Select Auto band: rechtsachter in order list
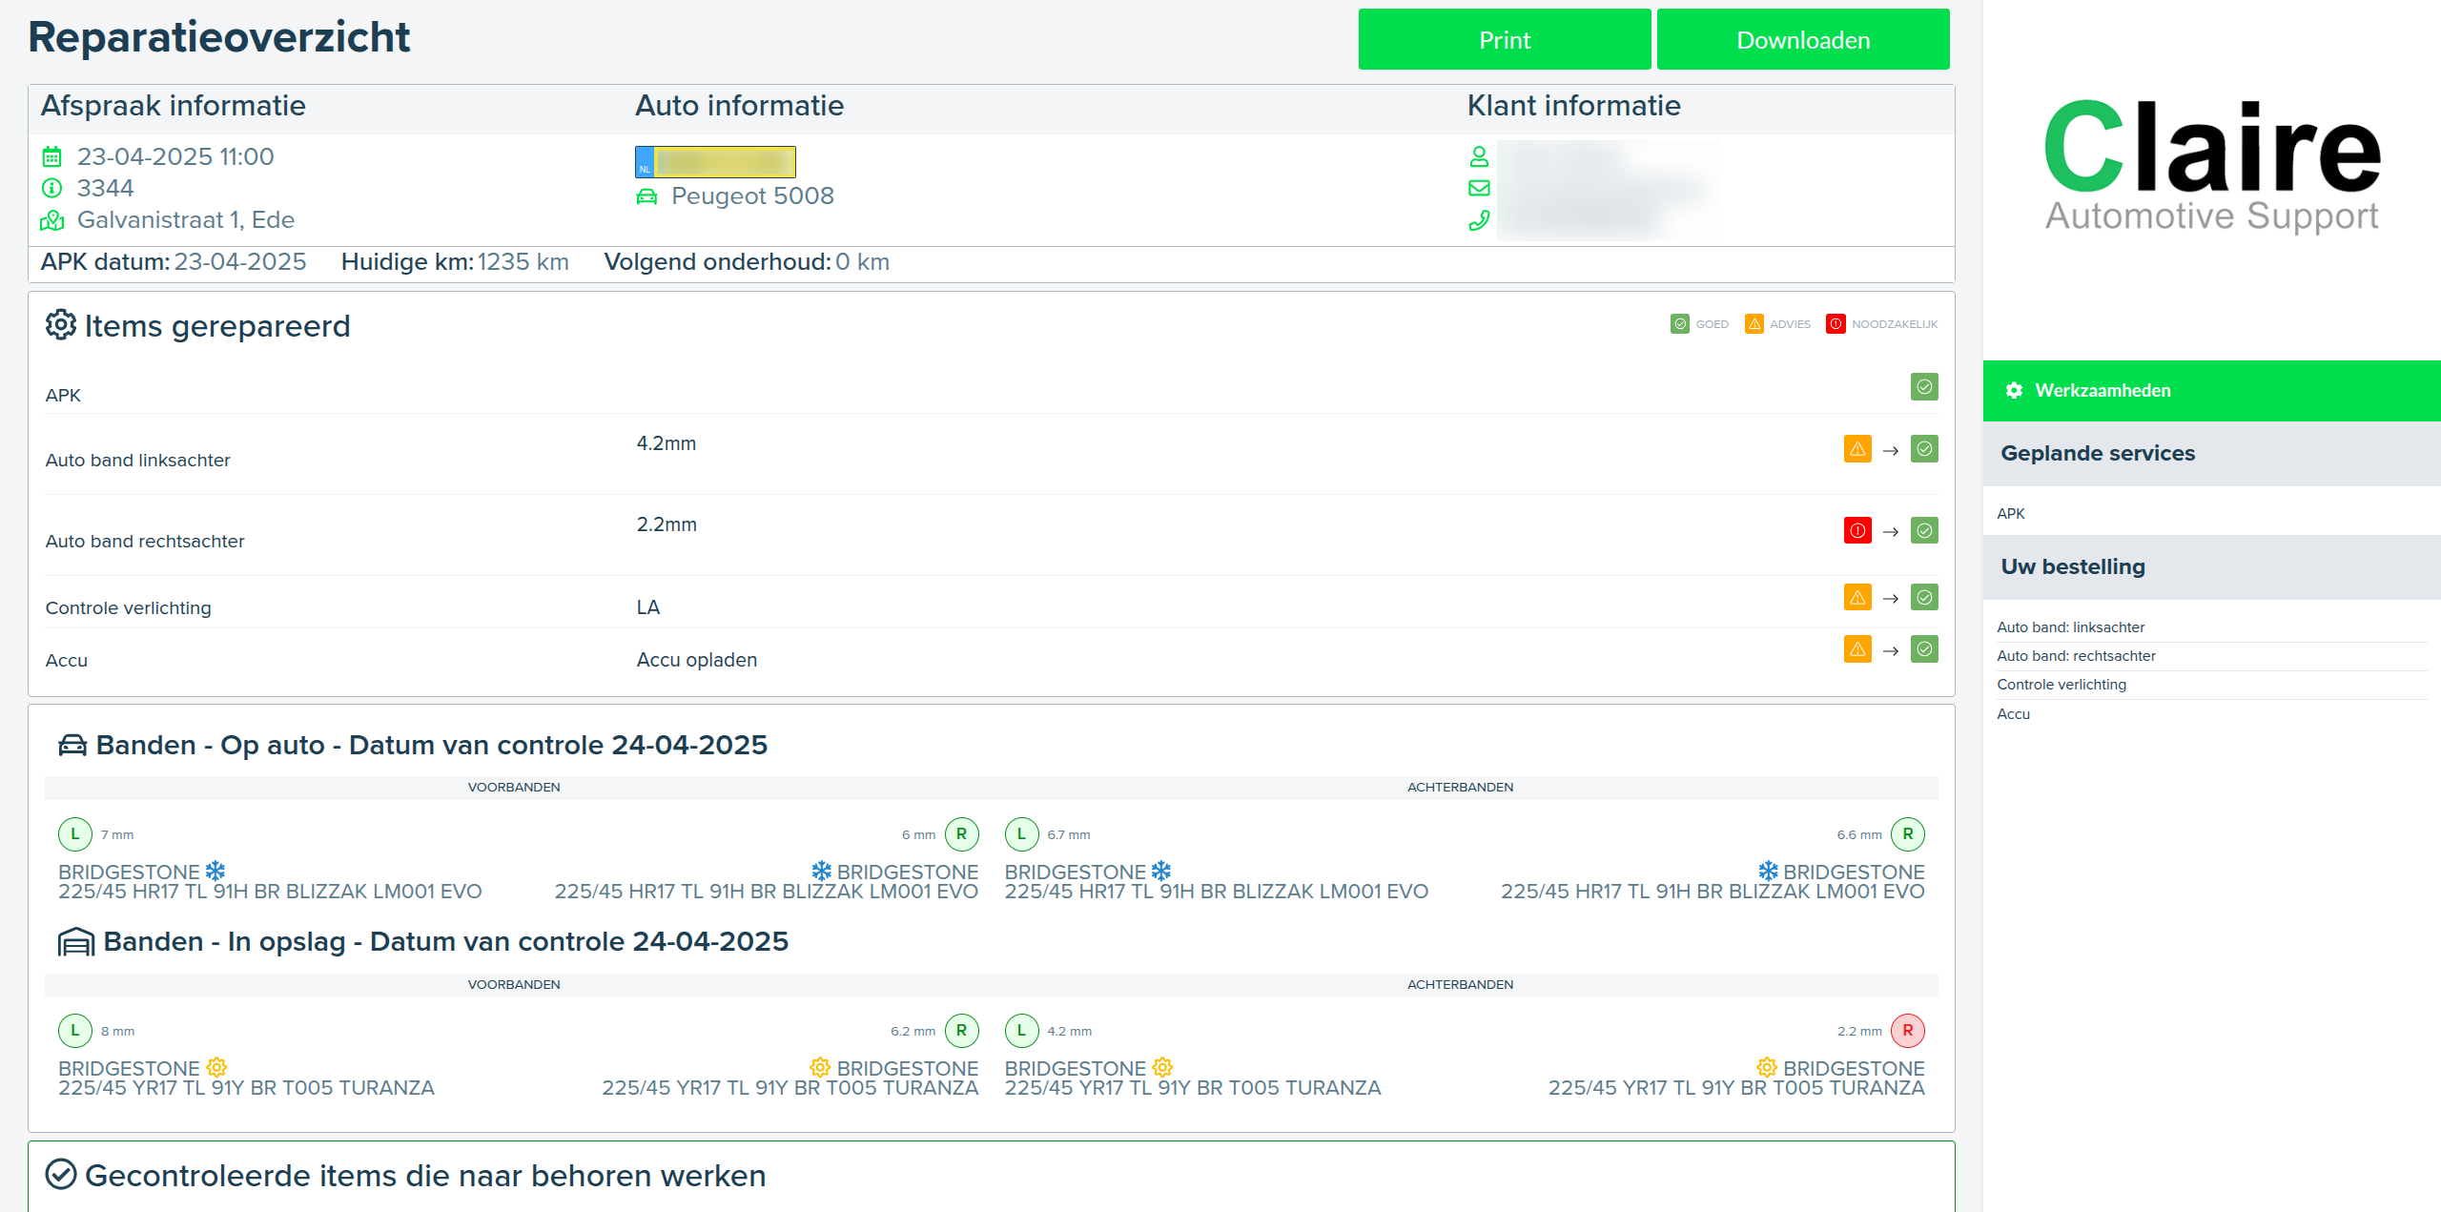The image size is (2441, 1212). pyautogui.click(x=2076, y=656)
